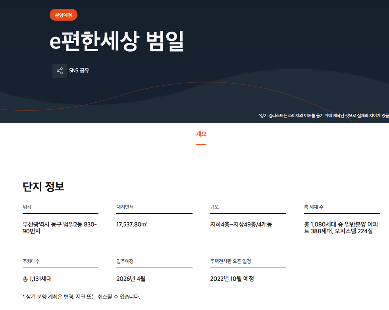Select the 개요 tab

pos(201,134)
